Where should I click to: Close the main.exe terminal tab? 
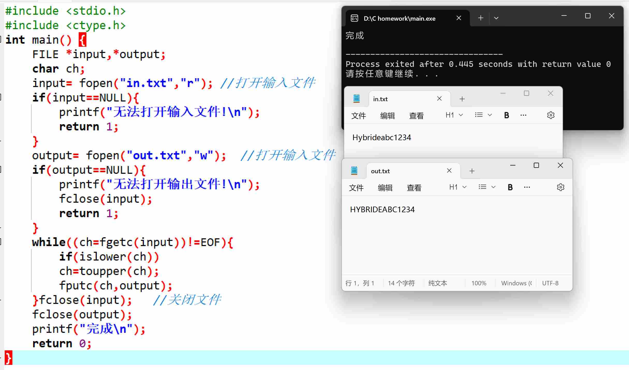[x=459, y=18]
